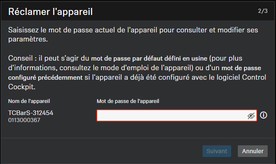This screenshot has width=276, height=164.
Task: Click the bold text 'configuré précédemment'
Action: point(45,78)
